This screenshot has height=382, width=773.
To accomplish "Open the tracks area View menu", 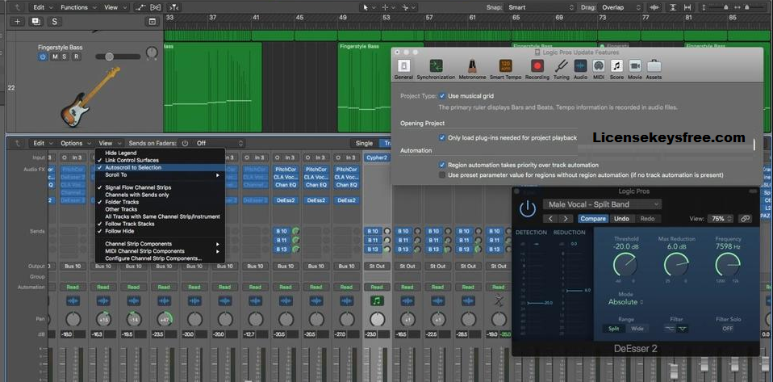I will (115, 7).
